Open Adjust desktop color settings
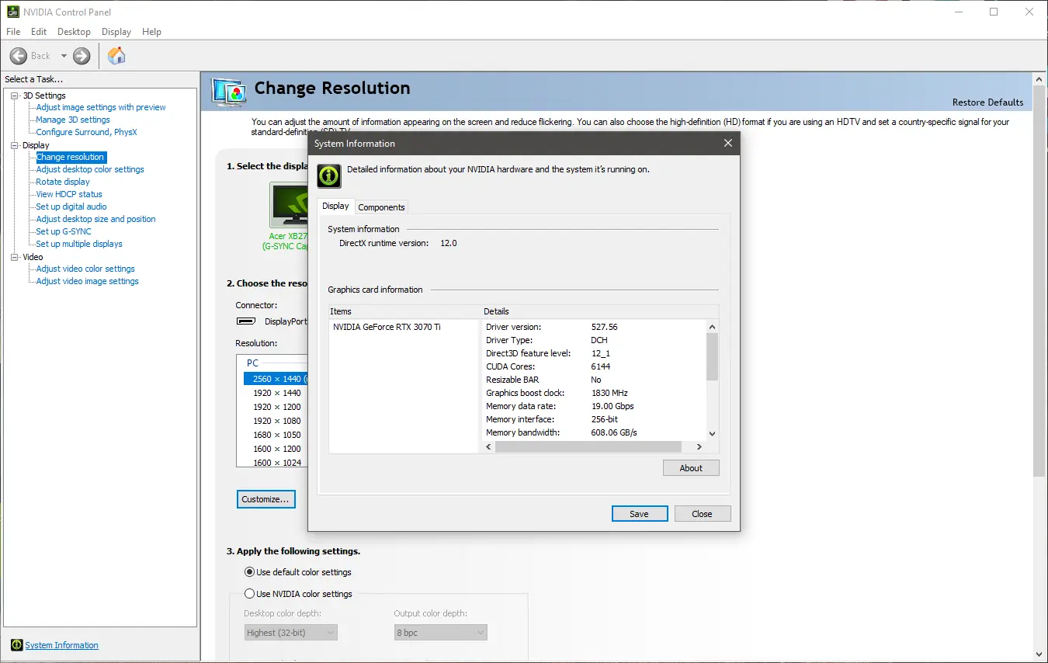Screen dimensions: 1048x663 click(90, 169)
